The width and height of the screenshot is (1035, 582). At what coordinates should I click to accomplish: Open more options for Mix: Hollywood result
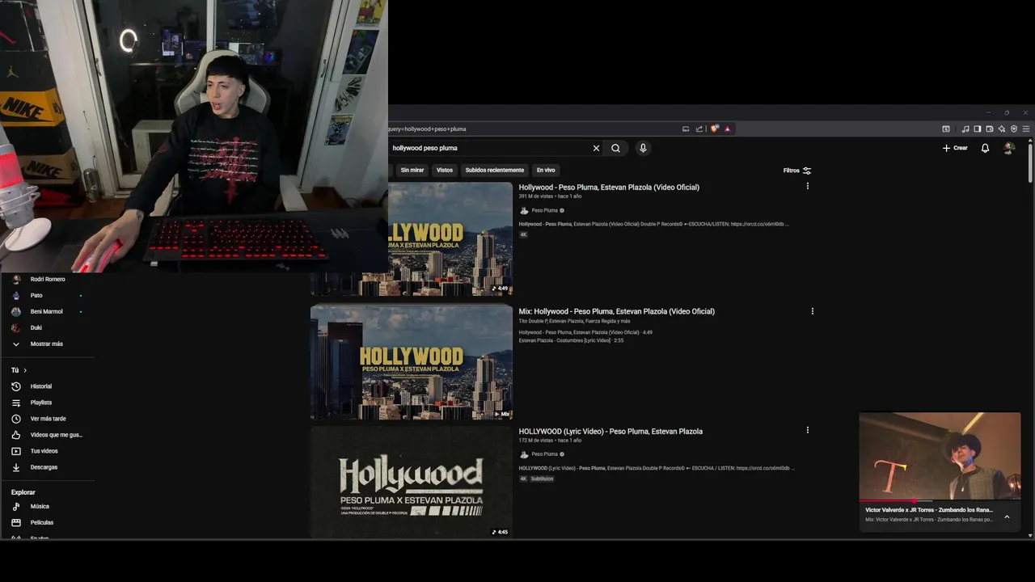[812, 311]
